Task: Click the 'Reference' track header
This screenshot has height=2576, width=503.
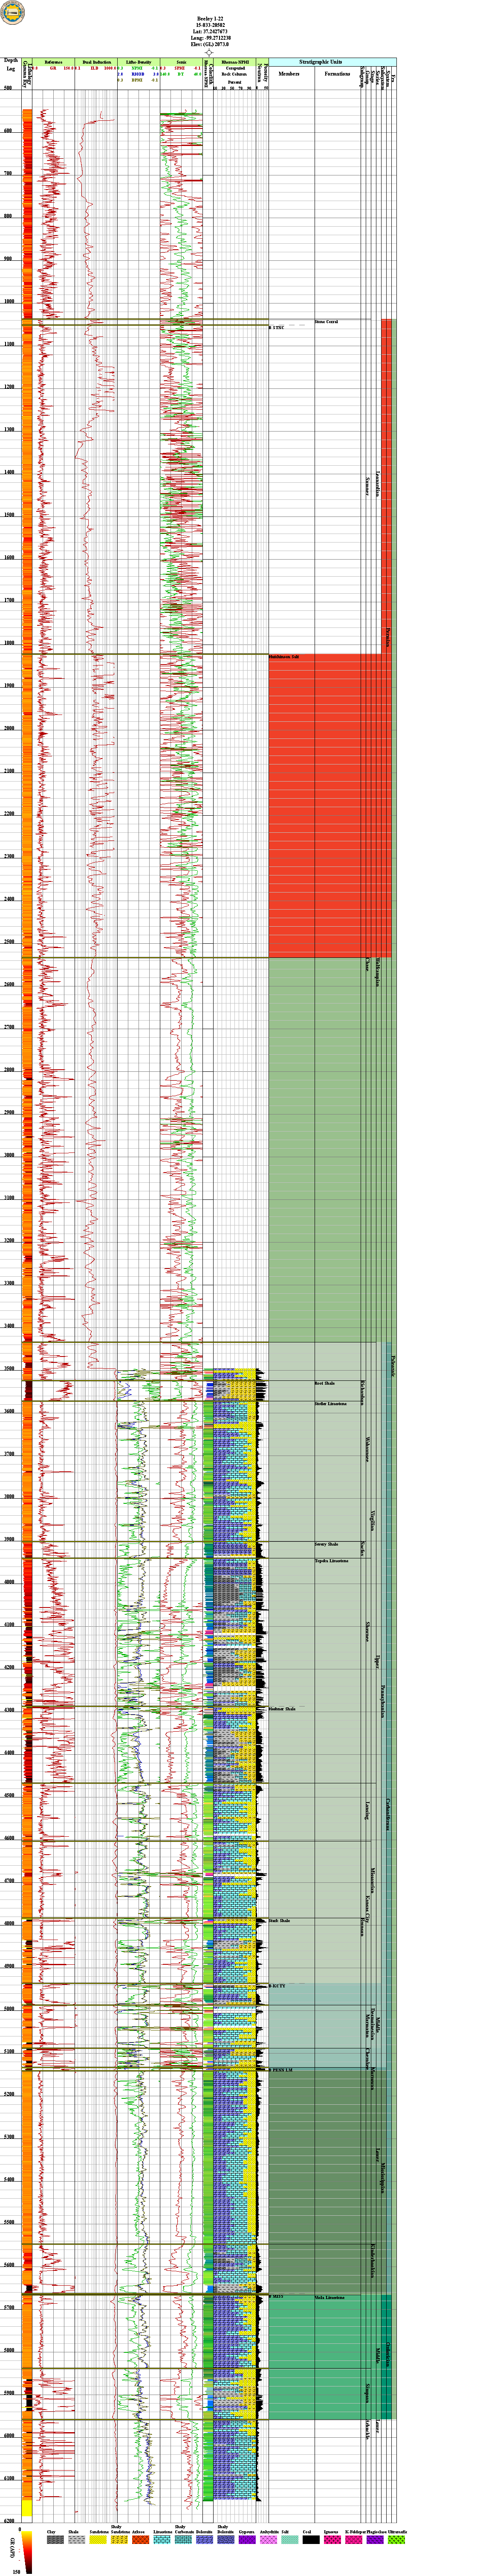Action: pos(53,61)
